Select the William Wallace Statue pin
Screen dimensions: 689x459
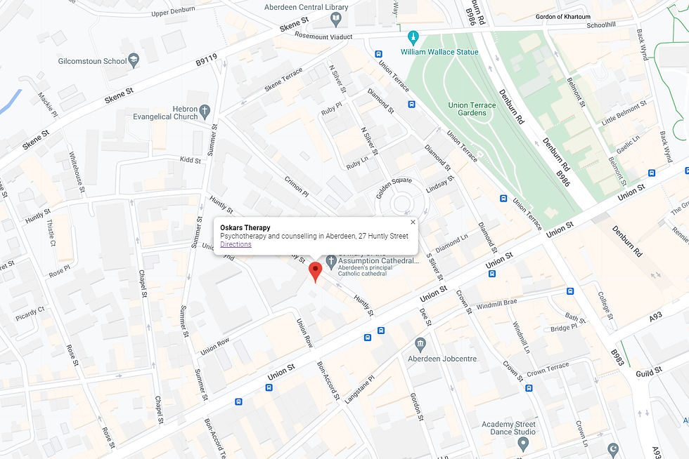click(x=413, y=38)
